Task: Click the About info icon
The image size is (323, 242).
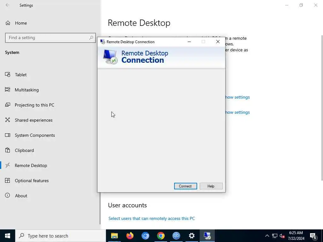Action: [x=8, y=195]
